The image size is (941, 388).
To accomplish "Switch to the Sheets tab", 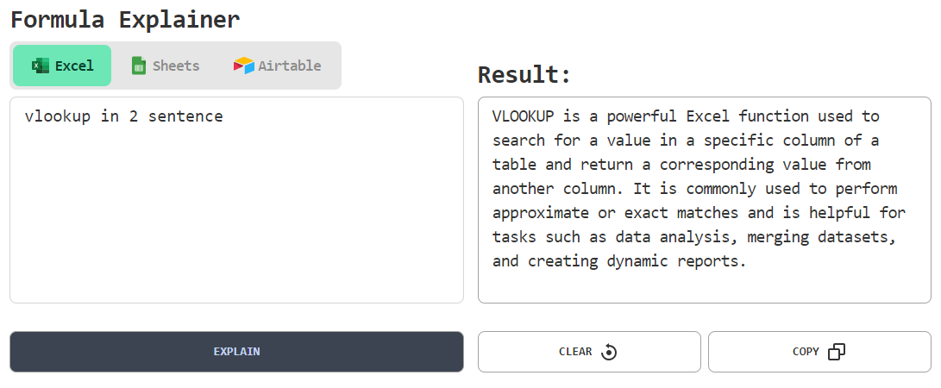I will tap(165, 66).
